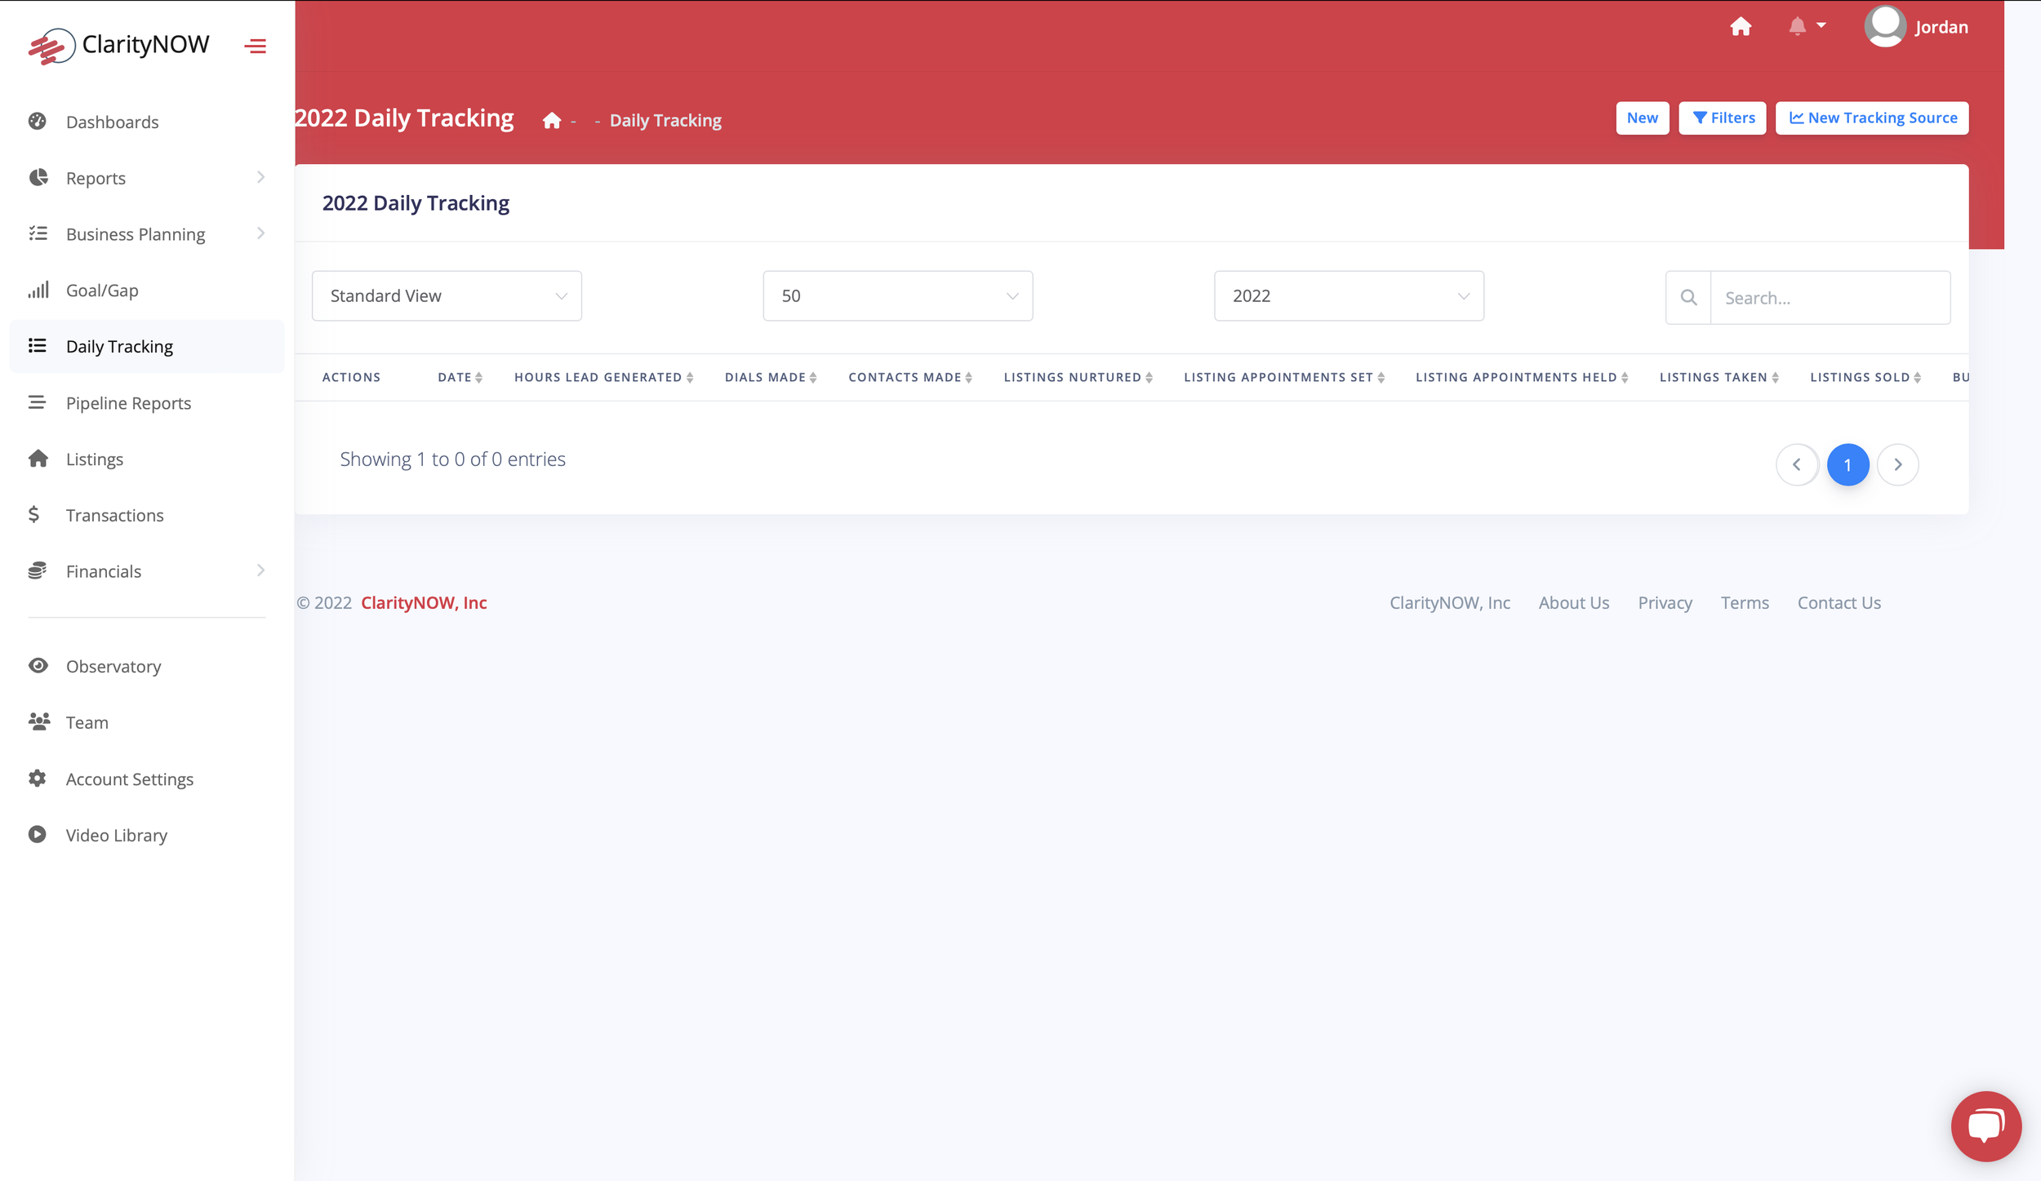Click into the Search input field
The height and width of the screenshot is (1181, 2041).
(1830, 298)
